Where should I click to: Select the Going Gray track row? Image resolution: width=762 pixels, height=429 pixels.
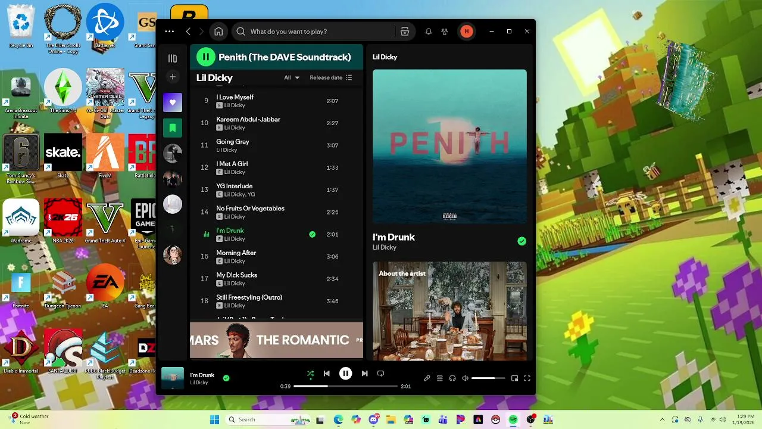[x=276, y=145]
